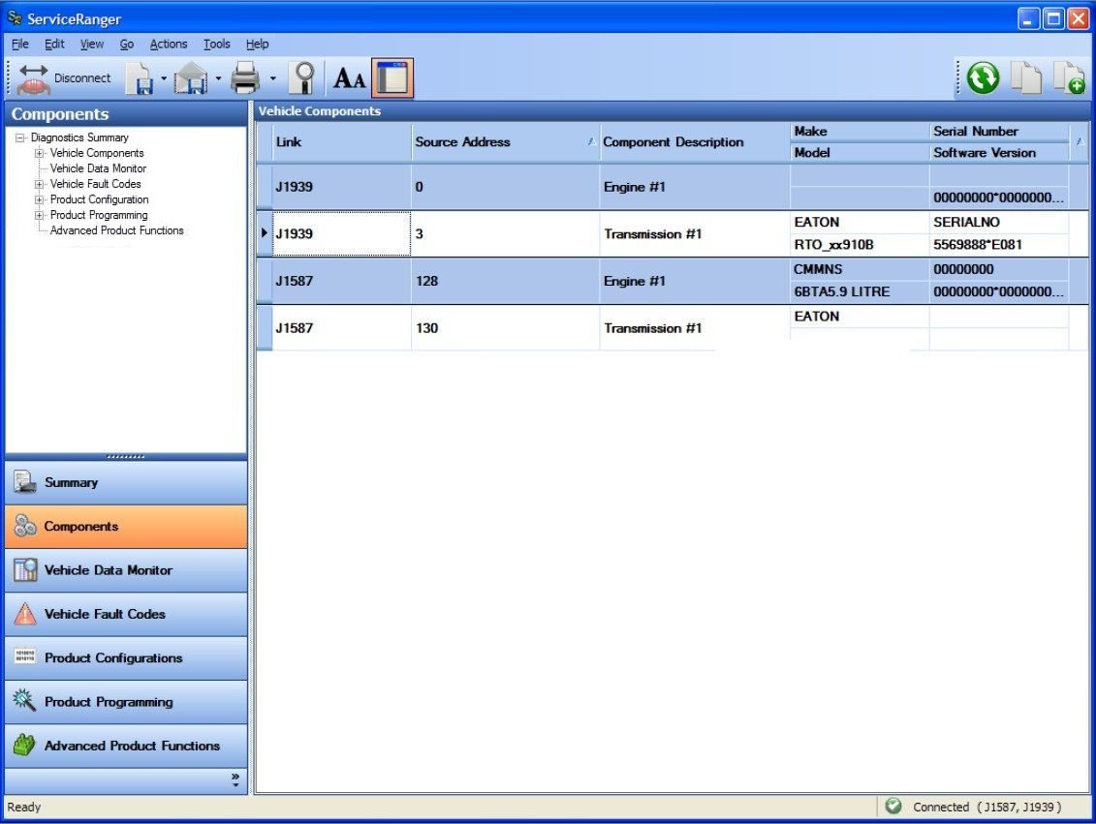Click the CMMNS make cell
Viewport: 1096px width, 824px height.
860,269
